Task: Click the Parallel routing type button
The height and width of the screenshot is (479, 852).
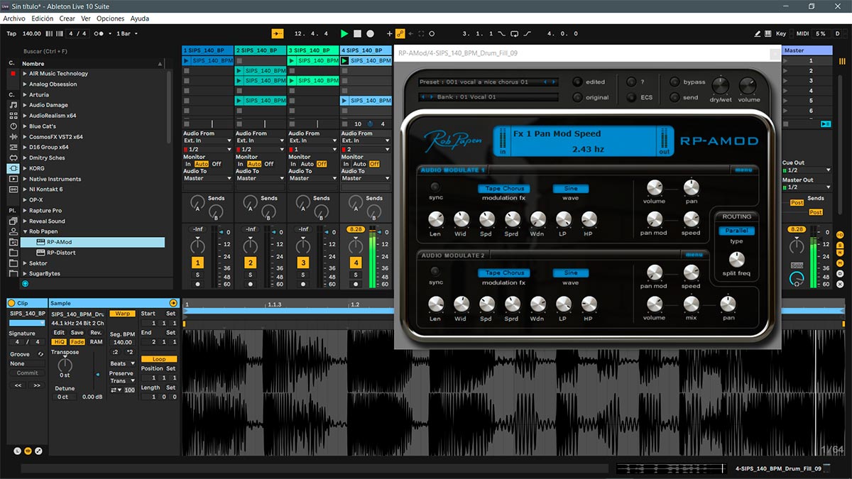Action: pos(736,231)
